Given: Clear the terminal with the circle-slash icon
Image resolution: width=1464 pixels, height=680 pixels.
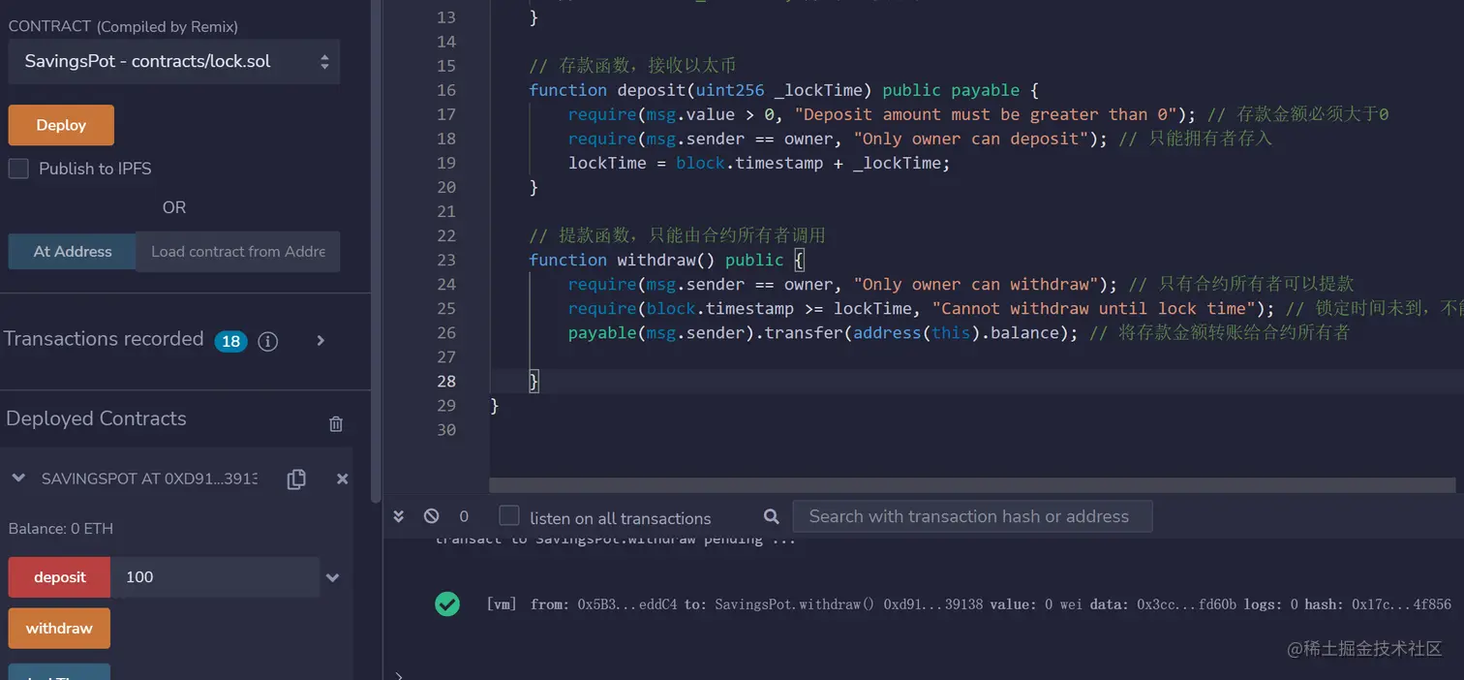Looking at the screenshot, I should (x=431, y=516).
